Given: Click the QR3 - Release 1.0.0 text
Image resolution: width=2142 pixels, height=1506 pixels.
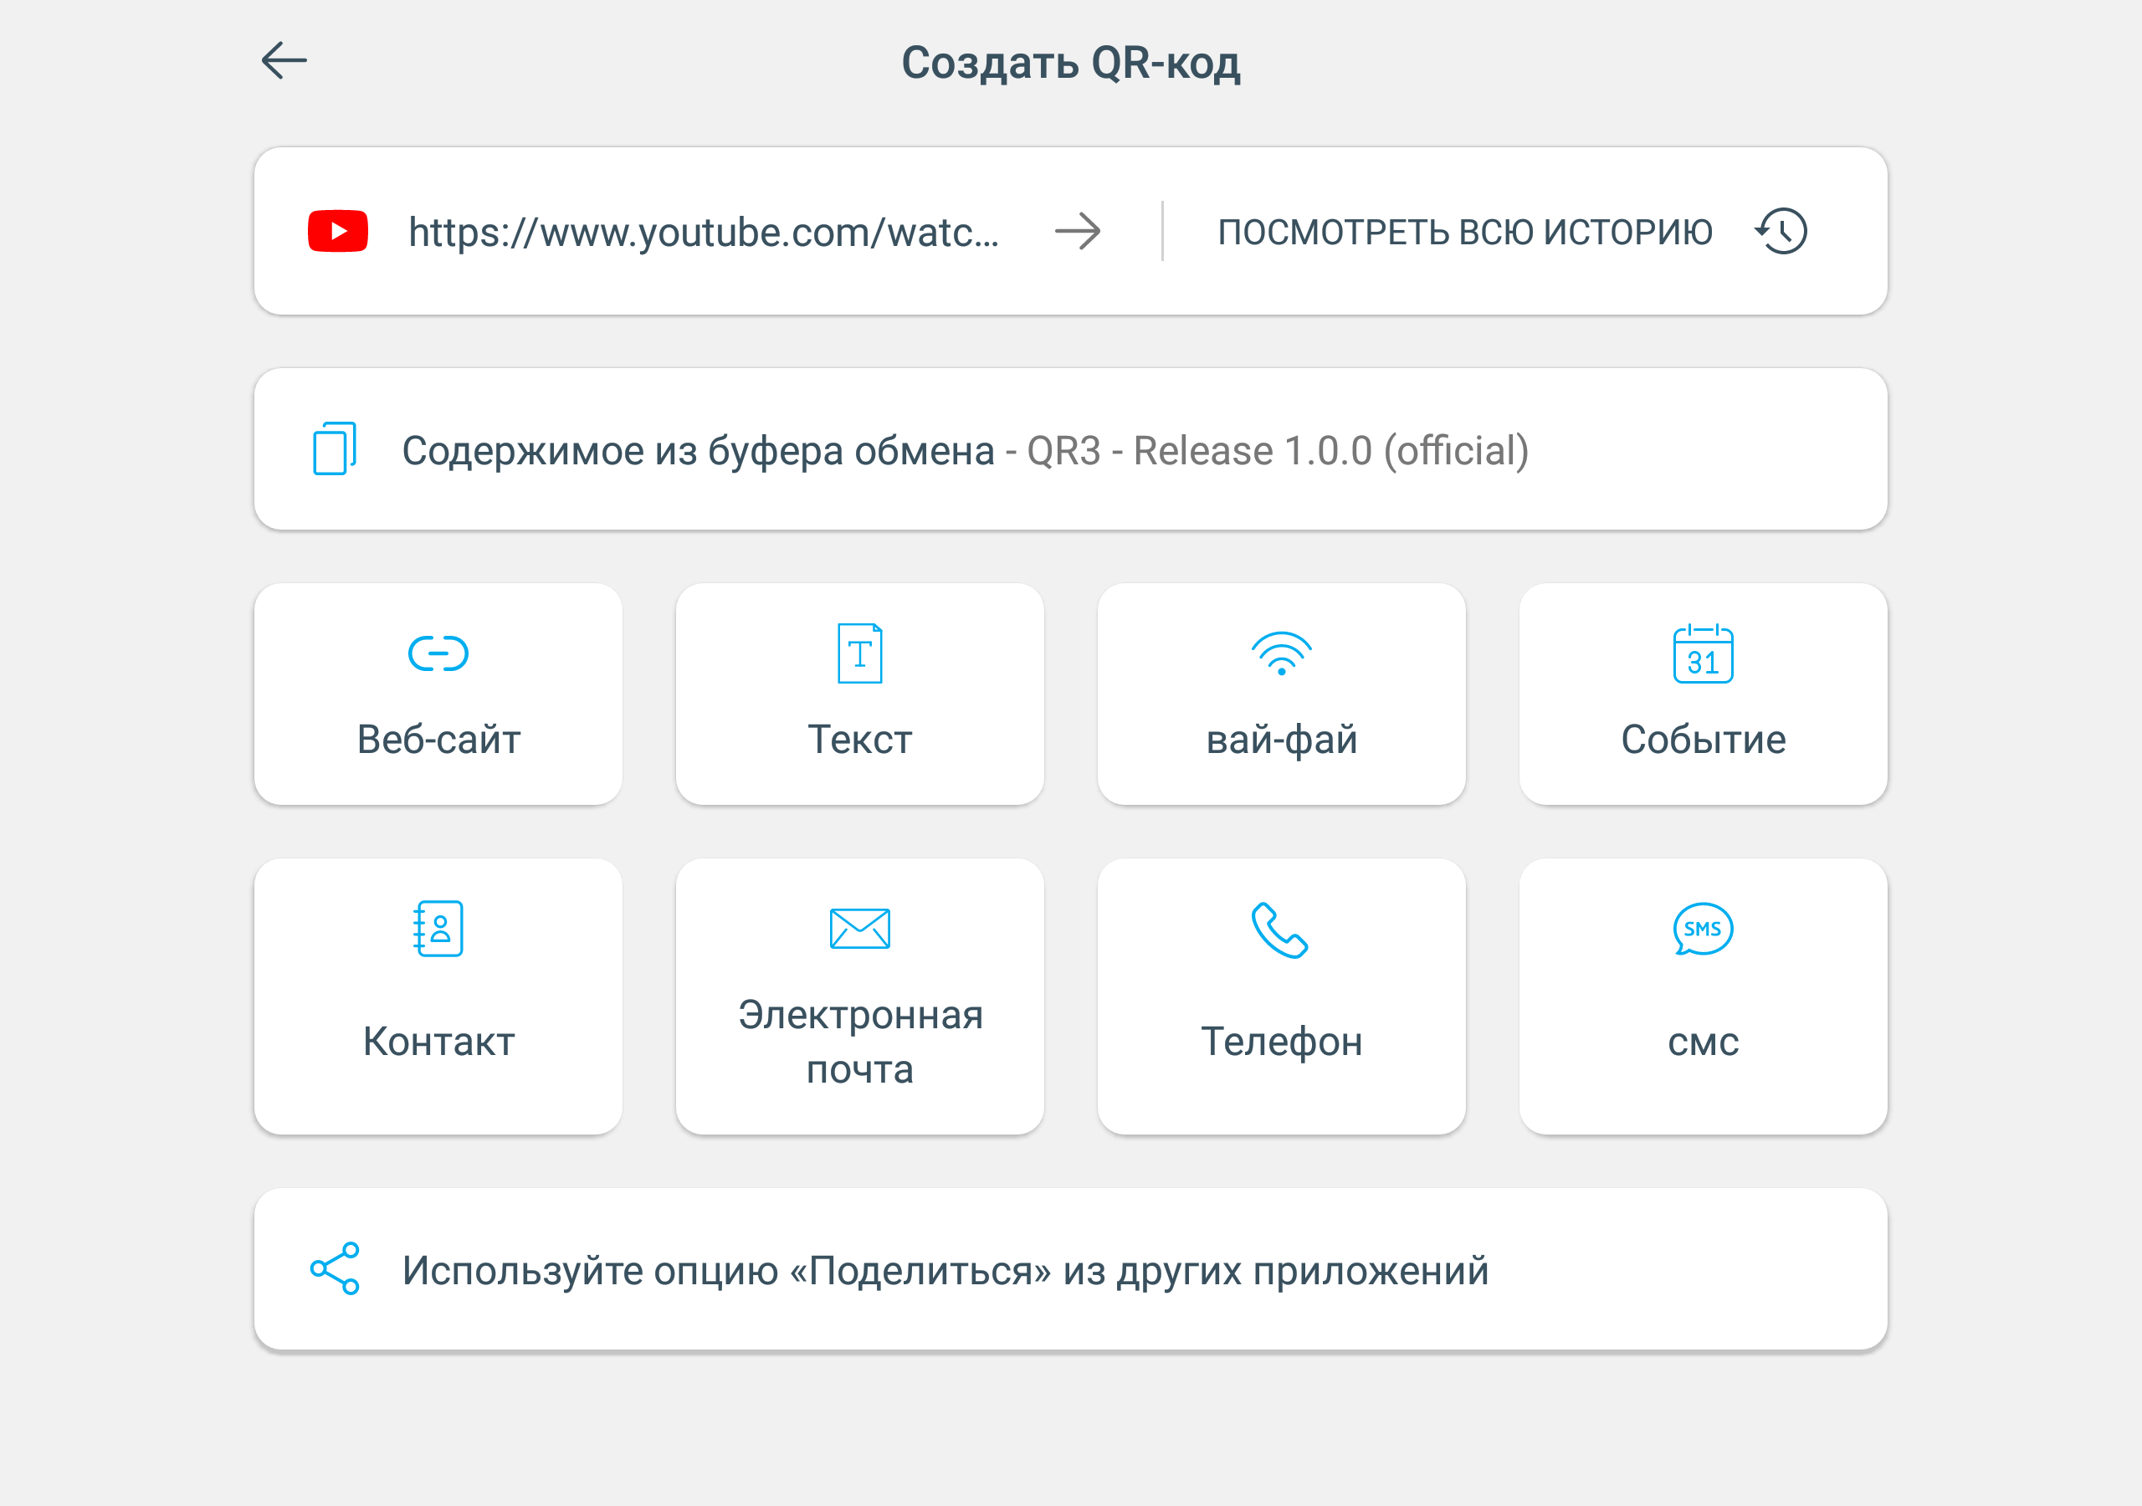Looking at the screenshot, I should (x=1277, y=451).
